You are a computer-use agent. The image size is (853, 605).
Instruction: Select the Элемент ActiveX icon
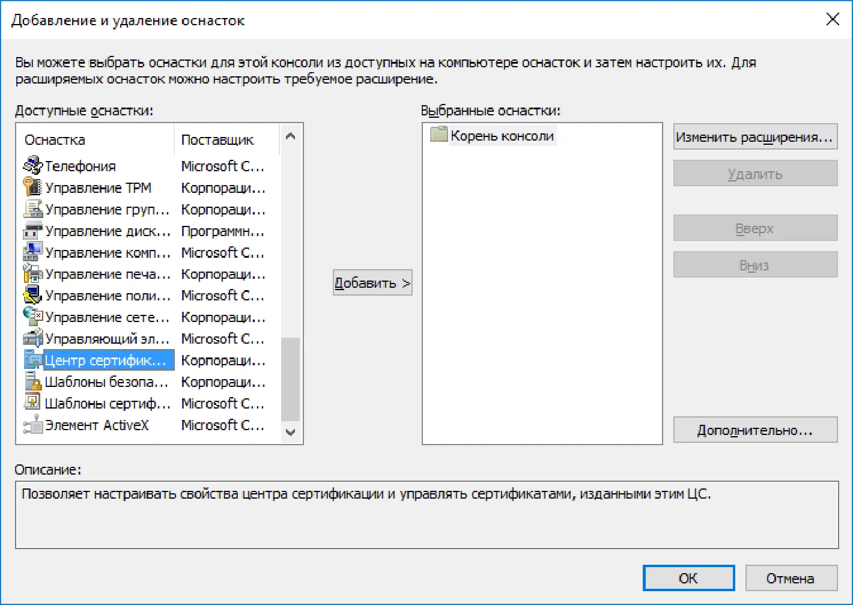[33, 425]
